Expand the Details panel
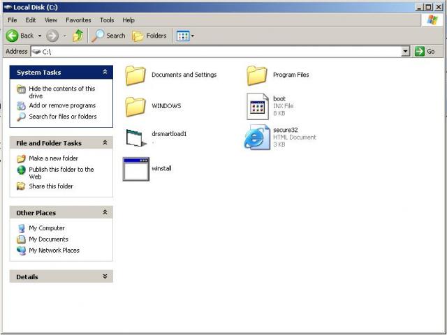The height and width of the screenshot is (335, 447). 105,276
